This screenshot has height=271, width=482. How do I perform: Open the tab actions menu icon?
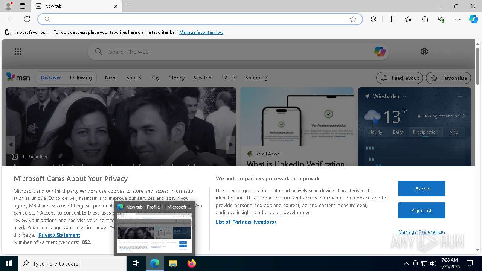pyautogui.click(x=23, y=6)
